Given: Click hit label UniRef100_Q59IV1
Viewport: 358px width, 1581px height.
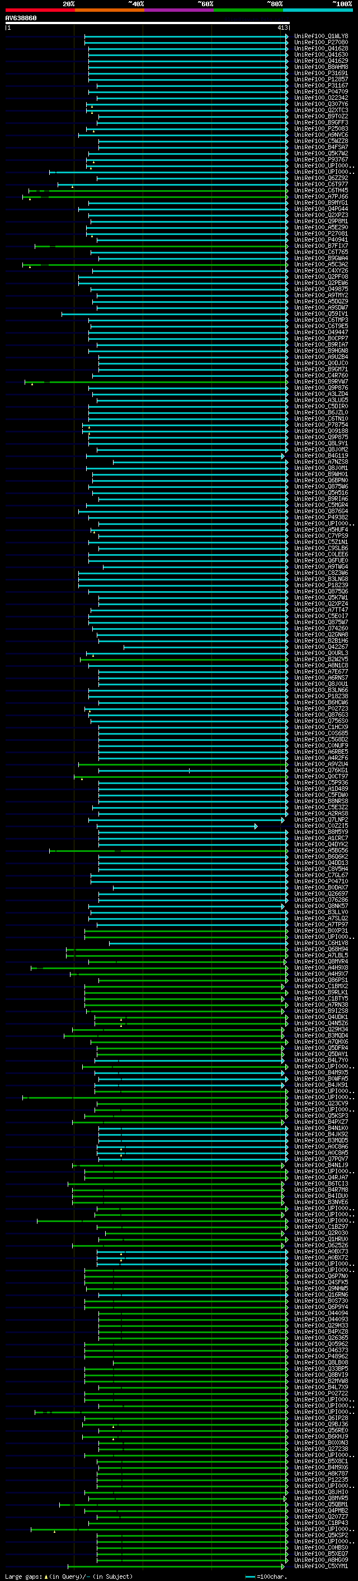Looking at the screenshot, I should 321,314.
